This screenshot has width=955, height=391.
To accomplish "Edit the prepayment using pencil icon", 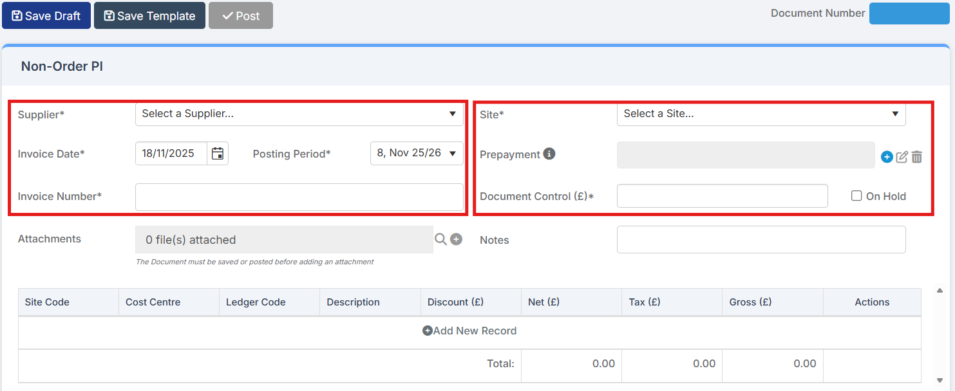I will (x=902, y=157).
